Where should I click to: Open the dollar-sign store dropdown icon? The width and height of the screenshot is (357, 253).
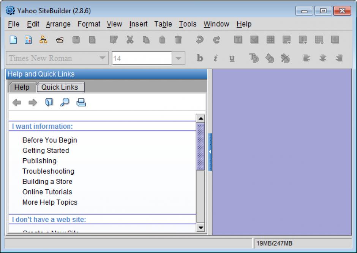tap(303, 40)
